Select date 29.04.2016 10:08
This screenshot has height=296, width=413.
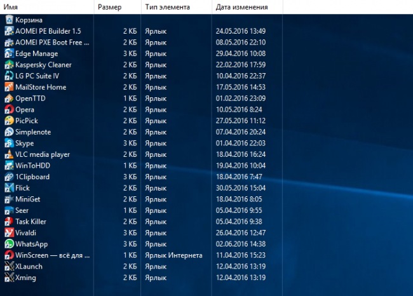(241, 53)
